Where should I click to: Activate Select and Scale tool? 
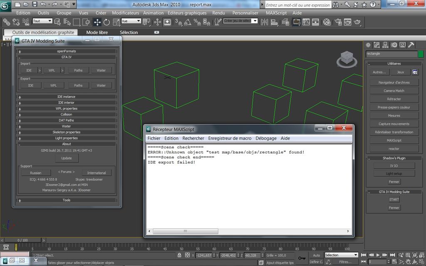(x=116, y=22)
